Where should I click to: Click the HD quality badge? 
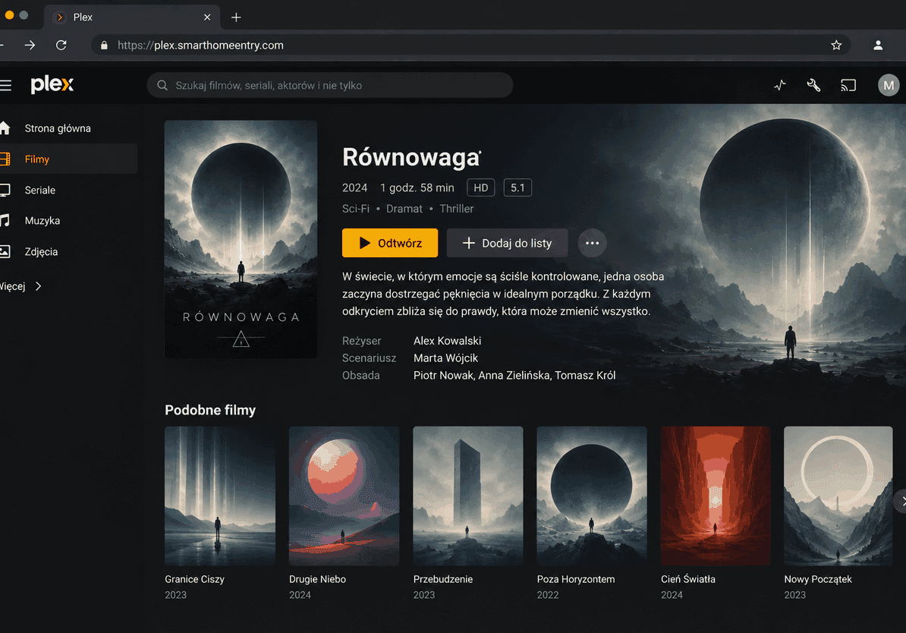(x=481, y=188)
